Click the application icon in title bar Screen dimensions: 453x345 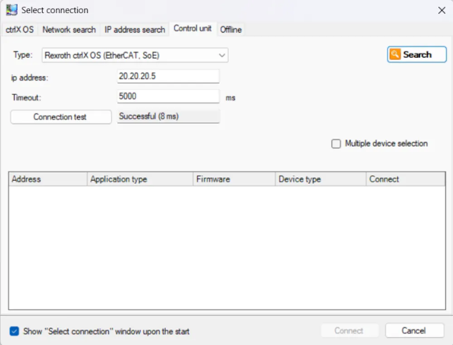pos(12,10)
